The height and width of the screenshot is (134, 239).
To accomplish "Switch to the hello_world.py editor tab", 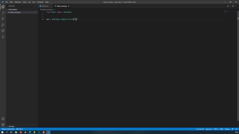I will pos(62,6).
